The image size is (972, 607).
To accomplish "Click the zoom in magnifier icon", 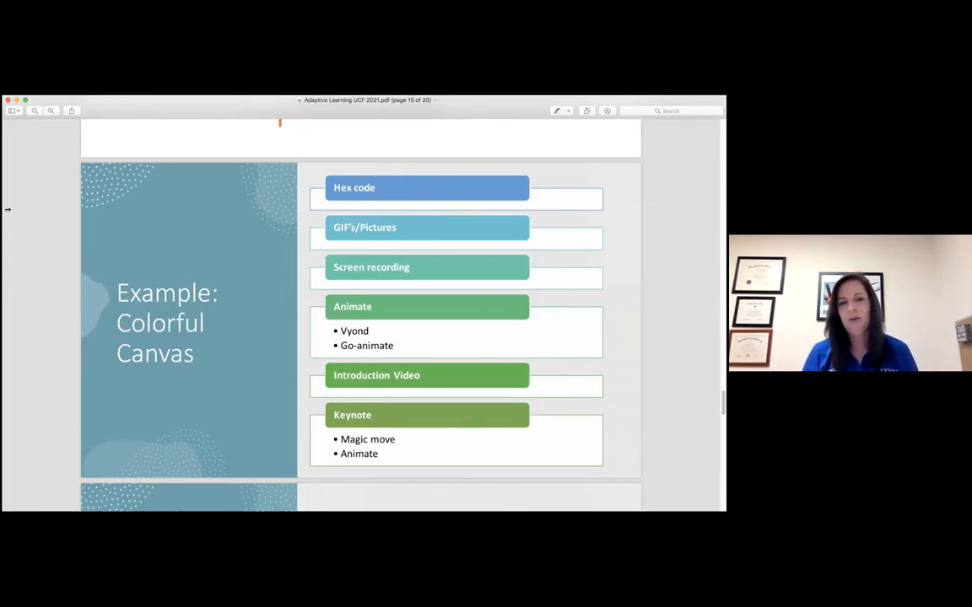I will pyautogui.click(x=51, y=110).
